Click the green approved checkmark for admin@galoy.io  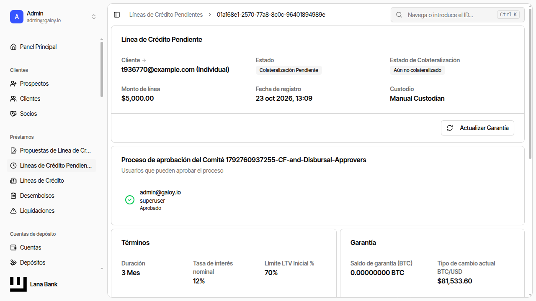tap(130, 200)
